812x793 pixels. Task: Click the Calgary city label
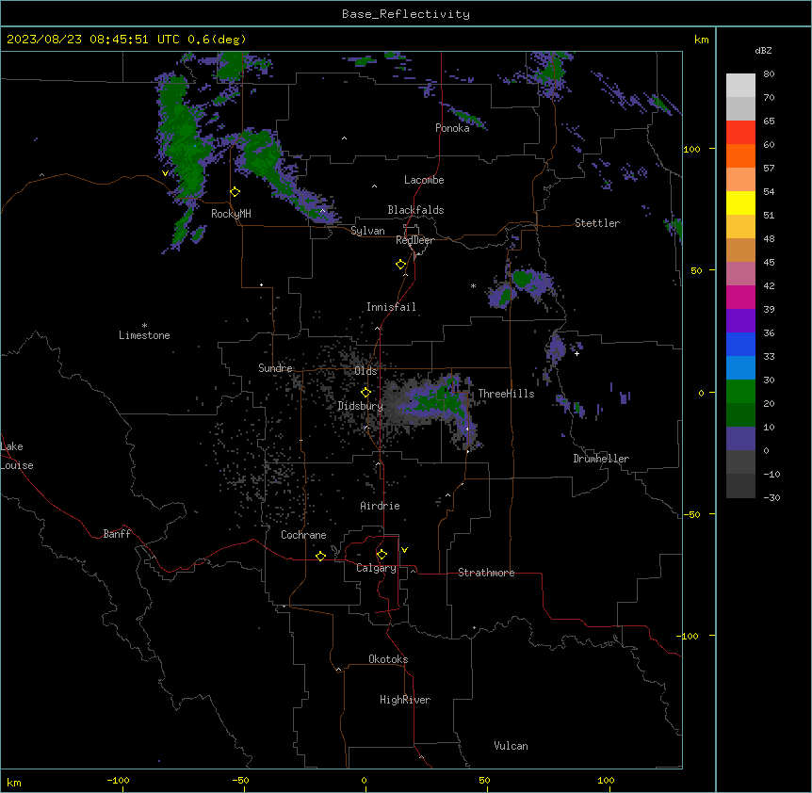[376, 568]
